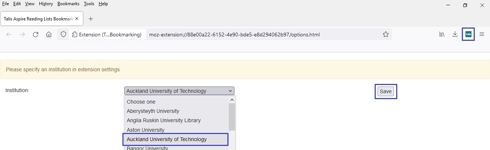Bookmark this page with the star icon
Viewport: 490px width, 150px height.
pyautogui.click(x=386, y=35)
